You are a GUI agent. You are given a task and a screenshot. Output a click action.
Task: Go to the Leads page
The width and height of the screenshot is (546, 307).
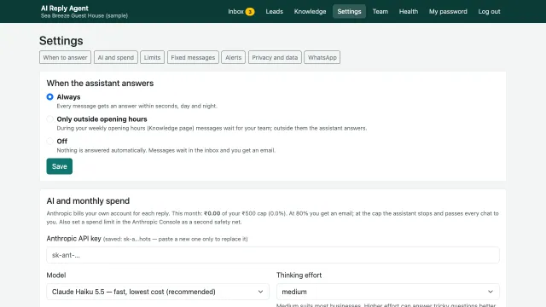coord(275,11)
